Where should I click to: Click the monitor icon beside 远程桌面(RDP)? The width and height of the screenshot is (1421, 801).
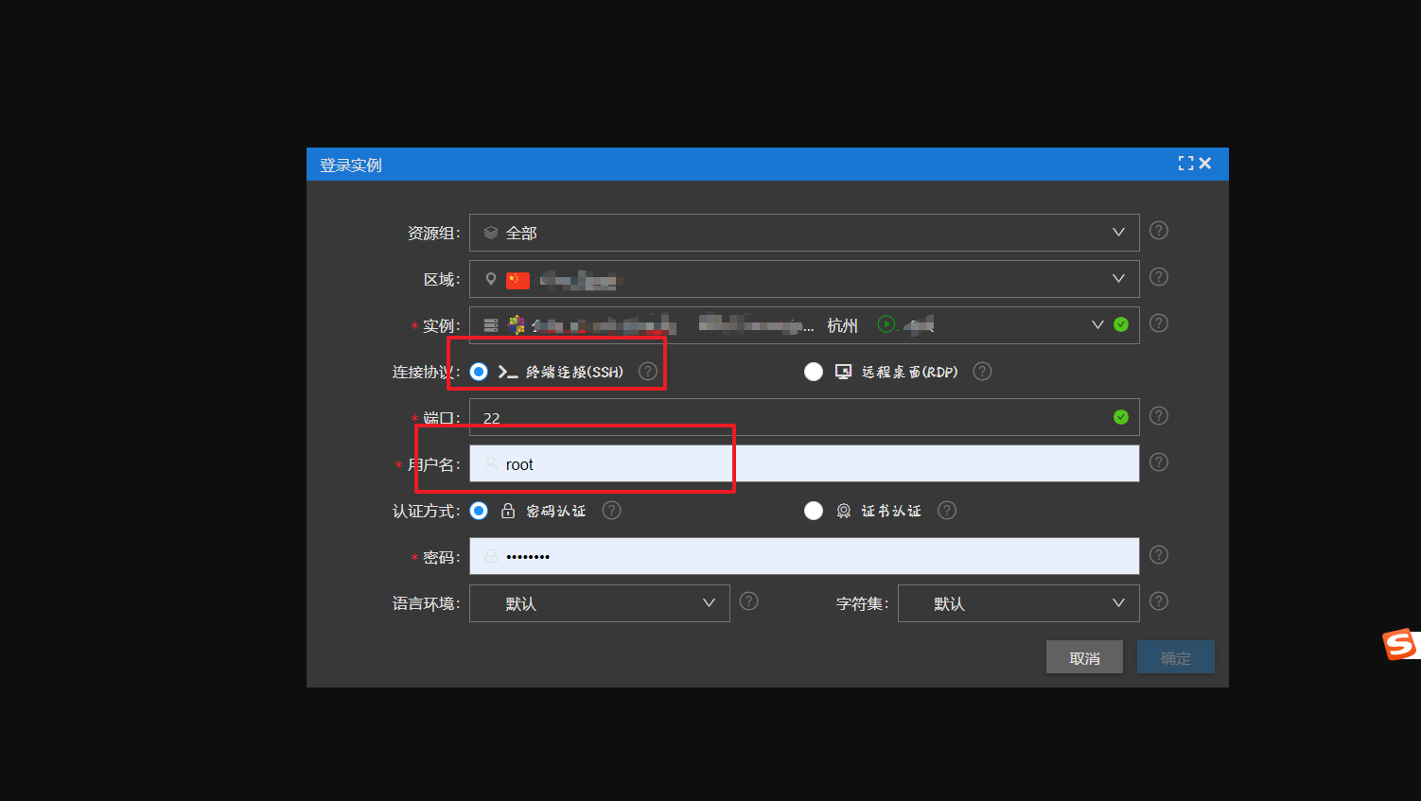pyautogui.click(x=842, y=371)
